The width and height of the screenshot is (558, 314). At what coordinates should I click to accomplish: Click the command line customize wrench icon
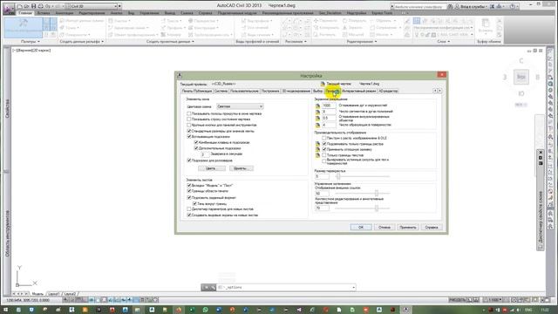(x=212, y=287)
